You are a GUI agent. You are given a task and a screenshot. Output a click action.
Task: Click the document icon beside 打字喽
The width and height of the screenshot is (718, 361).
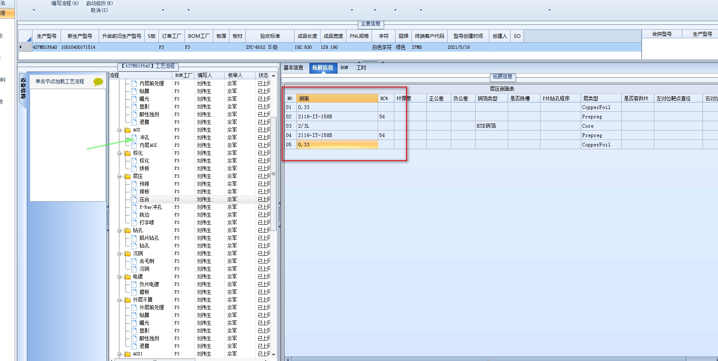click(134, 222)
